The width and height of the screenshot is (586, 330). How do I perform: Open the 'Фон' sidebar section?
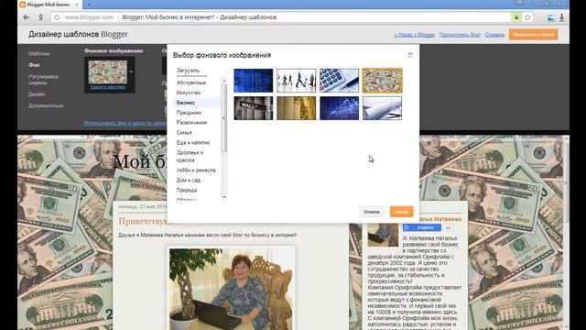(x=34, y=65)
